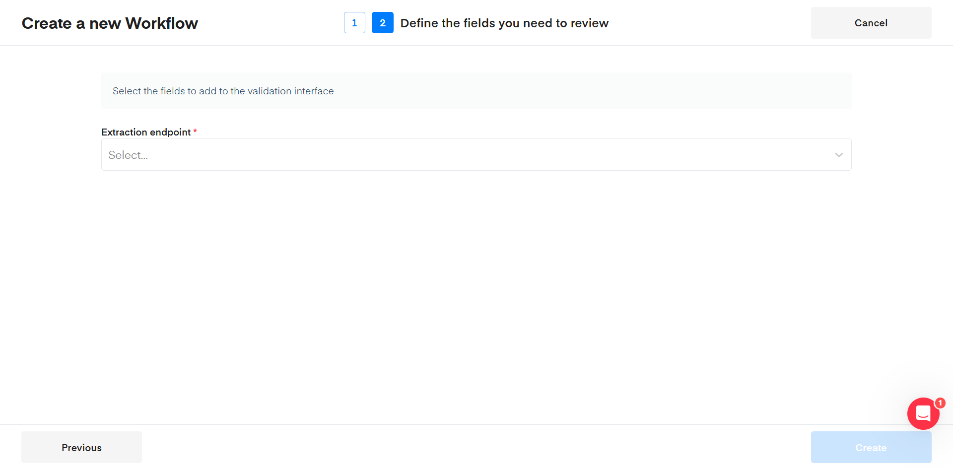Click the Create button
Viewport: 953px width, 470px height.
[871, 447]
